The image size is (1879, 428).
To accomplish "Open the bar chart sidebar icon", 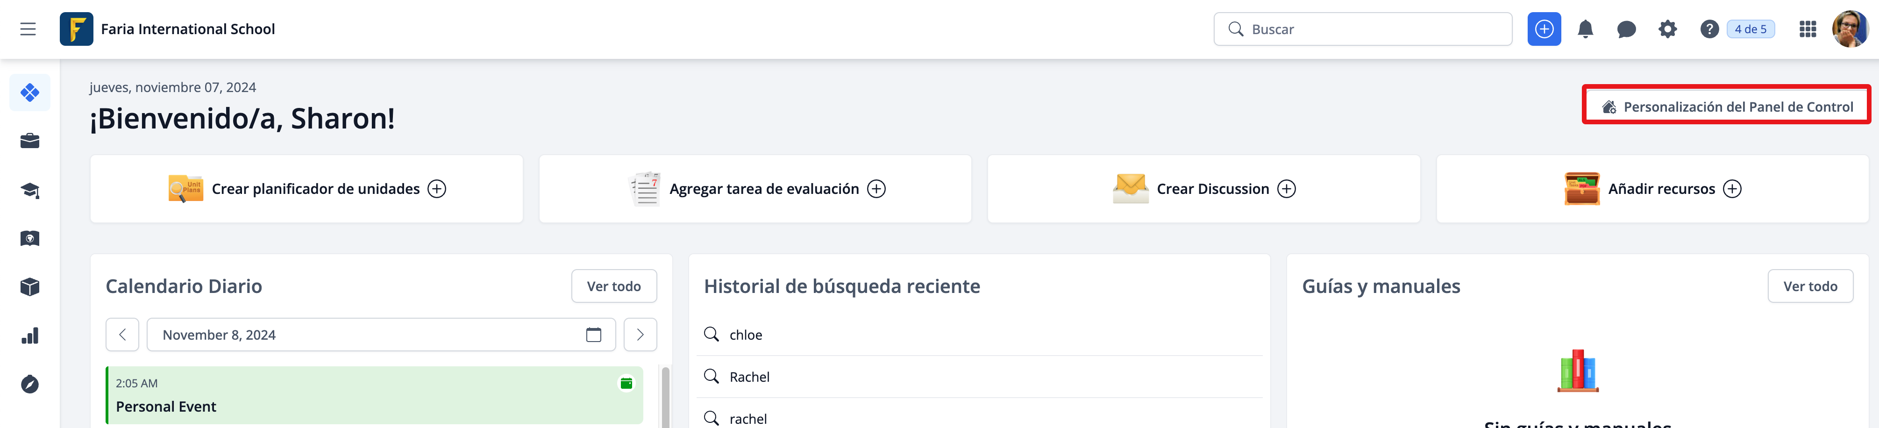I will (30, 336).
